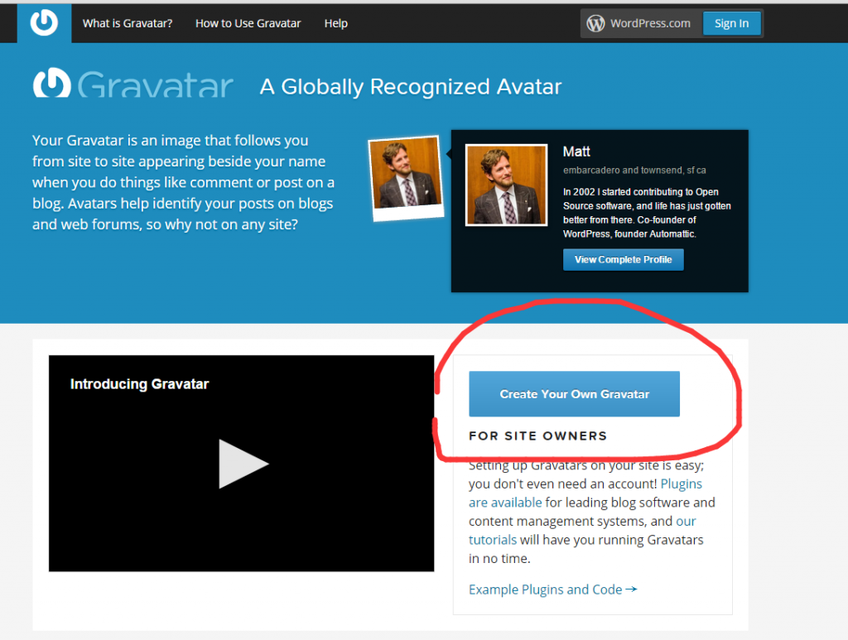Image resolution: width=848 pixels, height=640 pixels.
Task: Play the Introducing Gravatar video
Action: point(243,464)
